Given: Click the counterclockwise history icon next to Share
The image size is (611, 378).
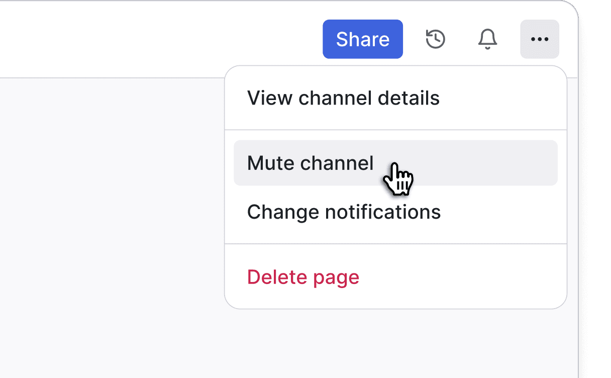Looking at the screenshot, I should point(435,39).
